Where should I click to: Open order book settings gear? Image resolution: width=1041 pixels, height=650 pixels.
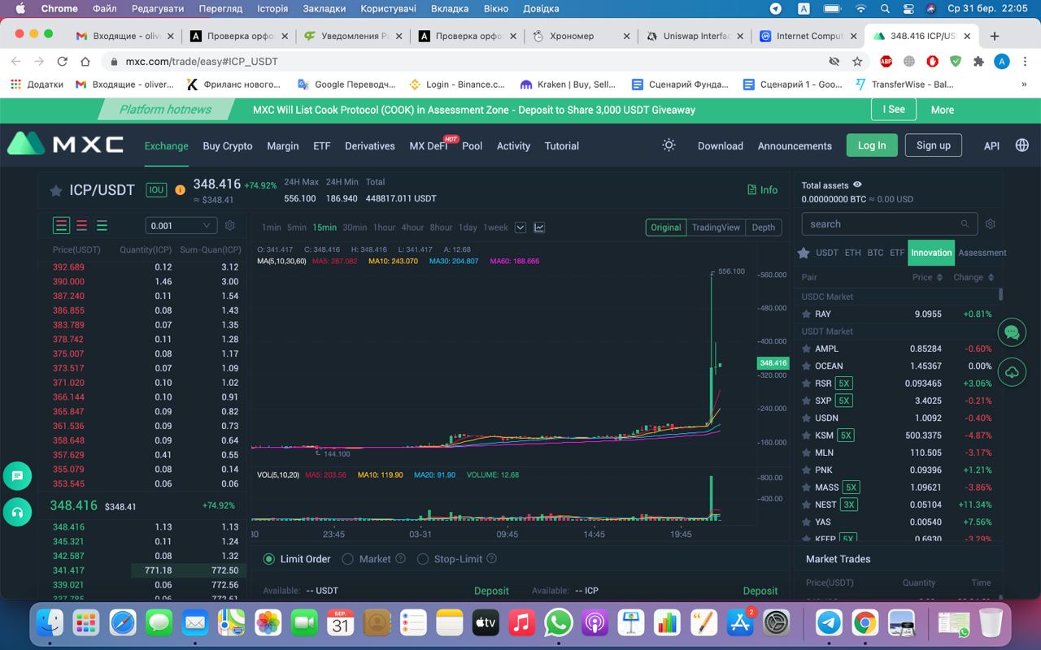(229, 225)
